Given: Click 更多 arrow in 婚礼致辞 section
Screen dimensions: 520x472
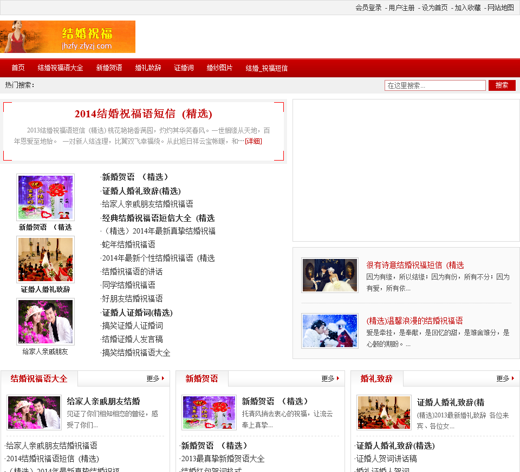Looking at the screenshot, I should pos(505,378).
